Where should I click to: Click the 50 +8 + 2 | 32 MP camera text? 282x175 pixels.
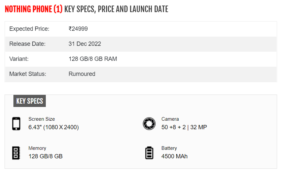tap(184, 127)
